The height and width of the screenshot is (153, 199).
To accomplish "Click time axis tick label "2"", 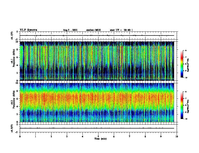I will [x=51, y=136].
